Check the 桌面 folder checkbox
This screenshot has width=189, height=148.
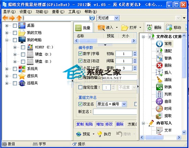click(x=15, y=25)
